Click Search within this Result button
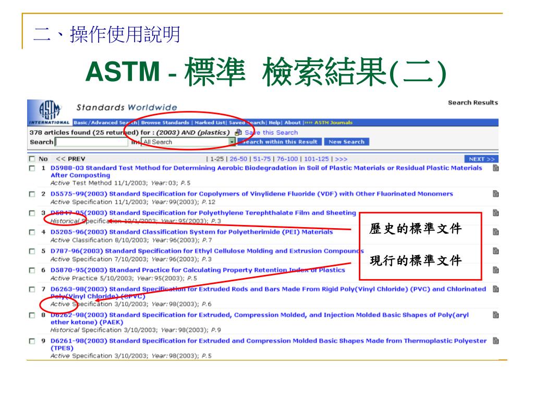Image resolution: width=534 pixels, height=400 pixels. pos(280,142)
